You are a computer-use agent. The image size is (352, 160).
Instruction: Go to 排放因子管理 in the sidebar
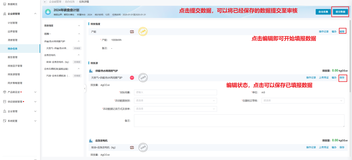[15, 66]
